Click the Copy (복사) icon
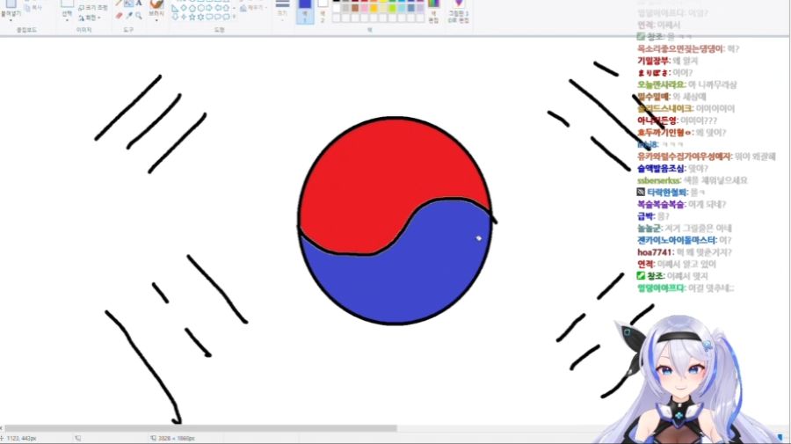Image resolution: width=791 pixels, height=444 pixels. pos(28,8)
